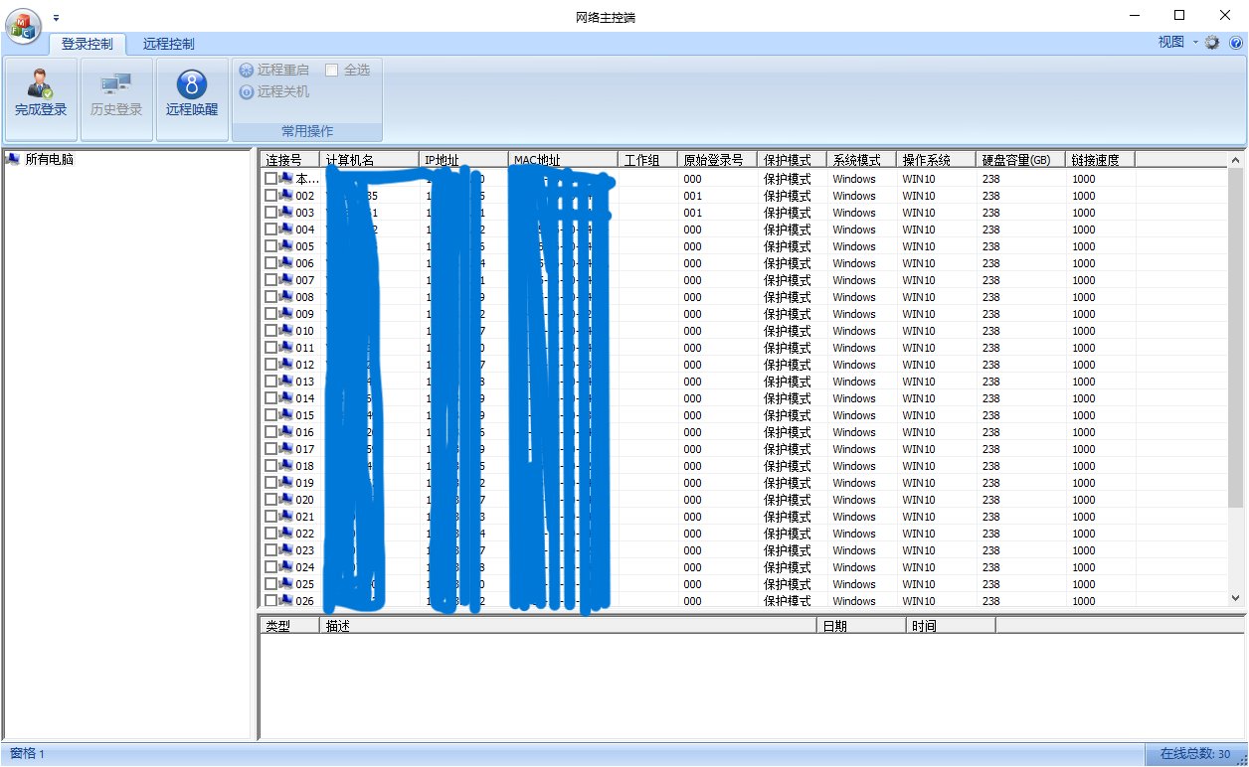Switch to the 登录控制 tab
This screenshot has height=767, width=1249.
pos(88,44)
